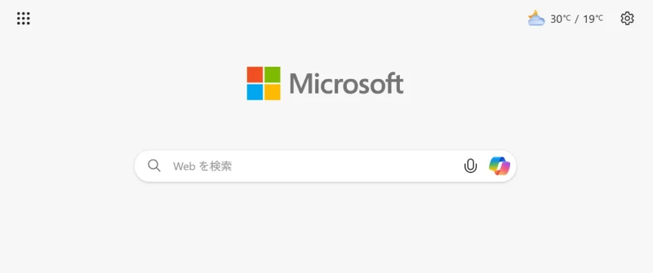Screen dimensions: 653x273
Task: Open page settings via gear icon
Action: point(627,18)
